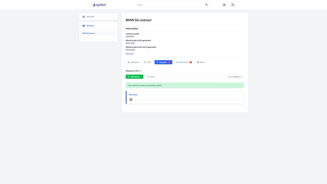
Task: Click the Show less link
Action: (x=129, y=54)
